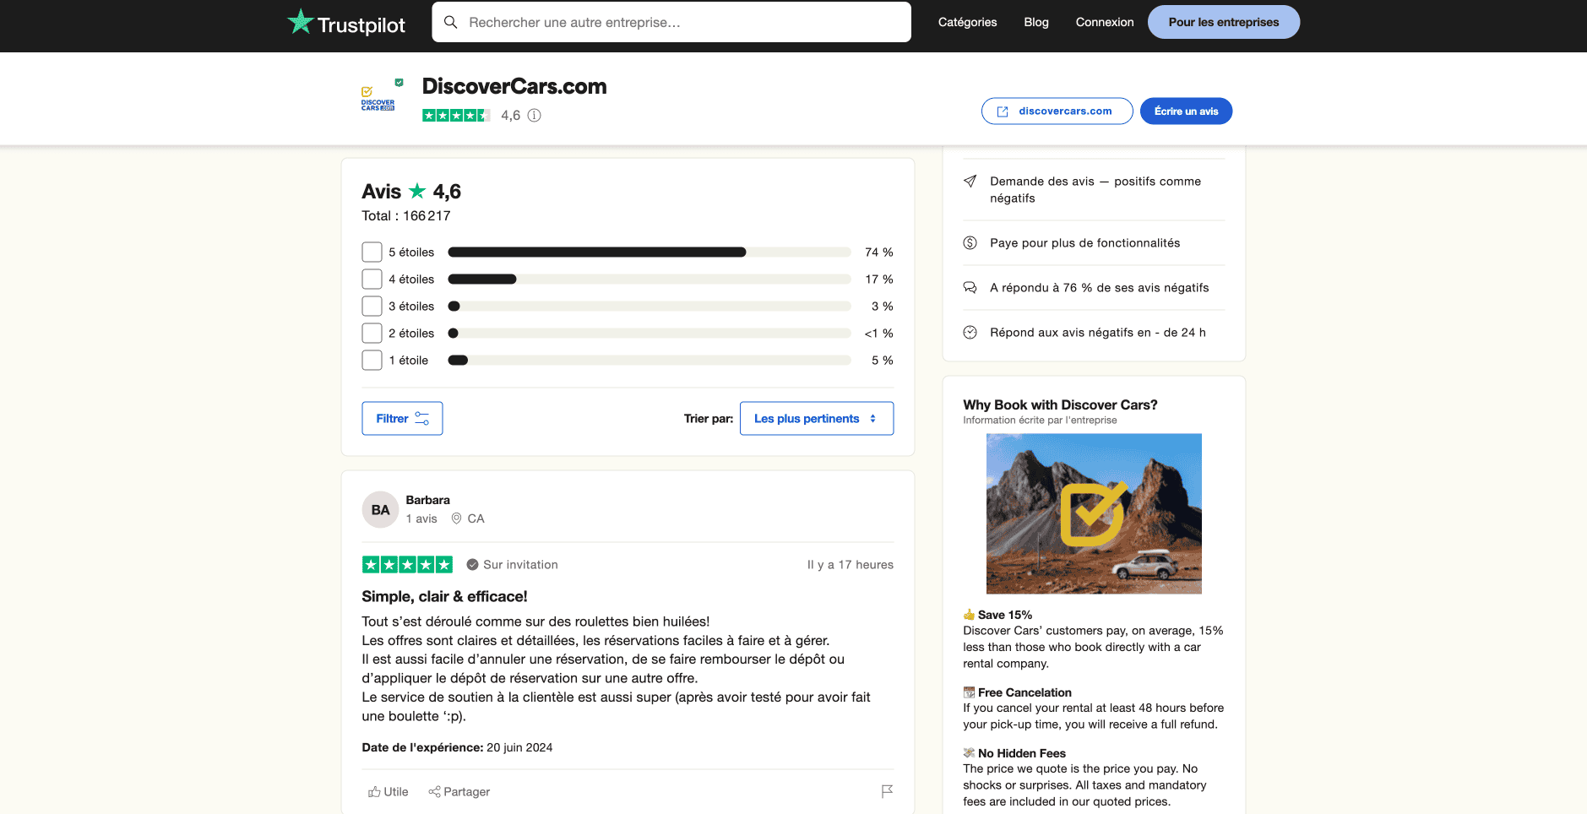Image resolution: width=1587 pixels, height=814 pixels.
Task: Open the rating info circle icon
Action: (x=534, y=116)
